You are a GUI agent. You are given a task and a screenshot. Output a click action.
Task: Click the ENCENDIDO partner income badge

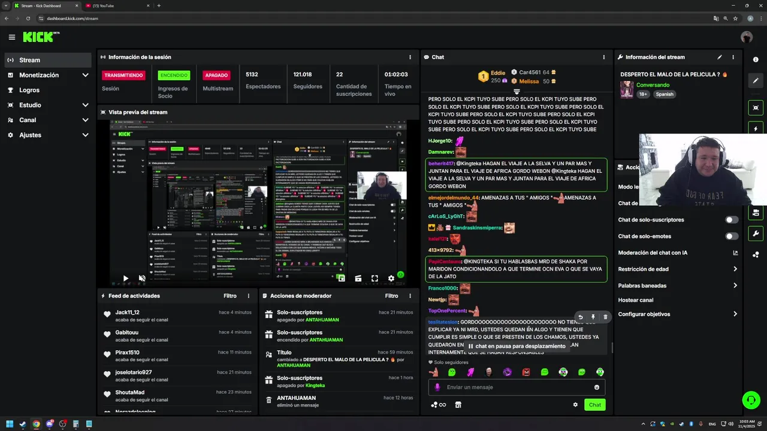[x=174, y=75]
